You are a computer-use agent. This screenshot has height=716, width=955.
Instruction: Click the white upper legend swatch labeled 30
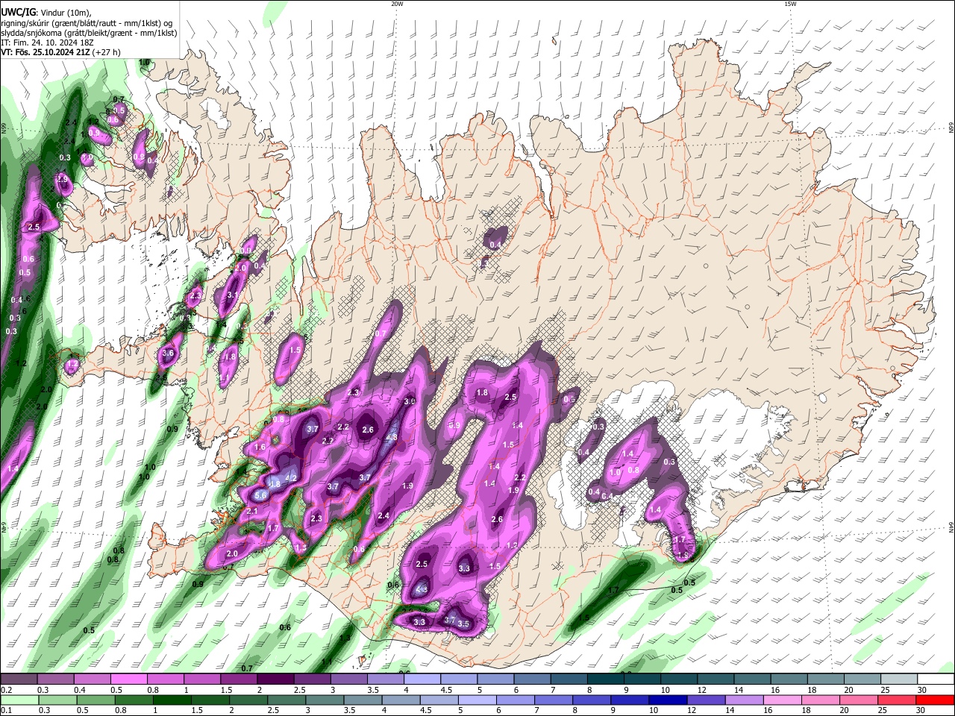coord(936,679)
